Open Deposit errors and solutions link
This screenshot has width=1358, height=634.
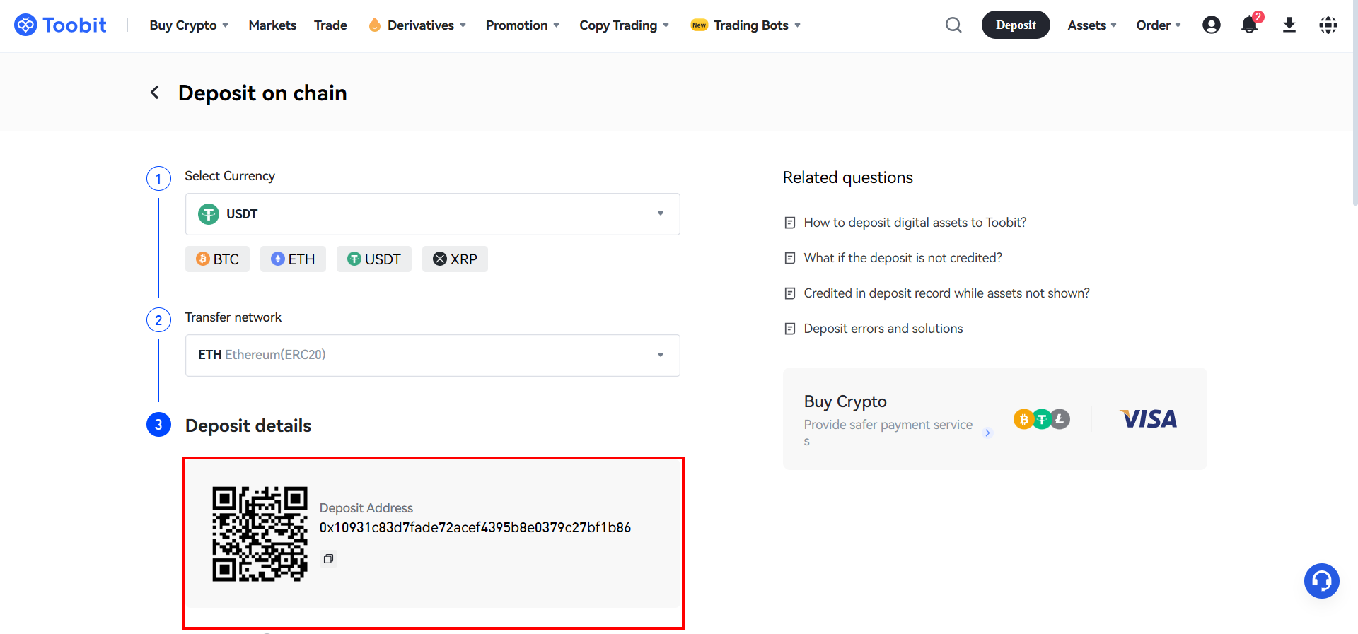pyautogui.click(x=883, y=329)
